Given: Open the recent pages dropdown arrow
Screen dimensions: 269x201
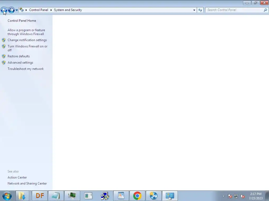Looking at the screenshot, I should [17, 10].
